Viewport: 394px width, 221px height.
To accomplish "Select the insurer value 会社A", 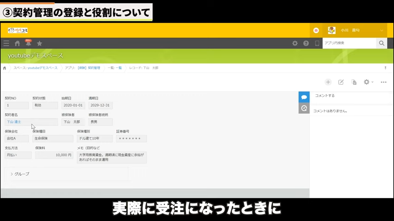I will click(x=17, y=139).
